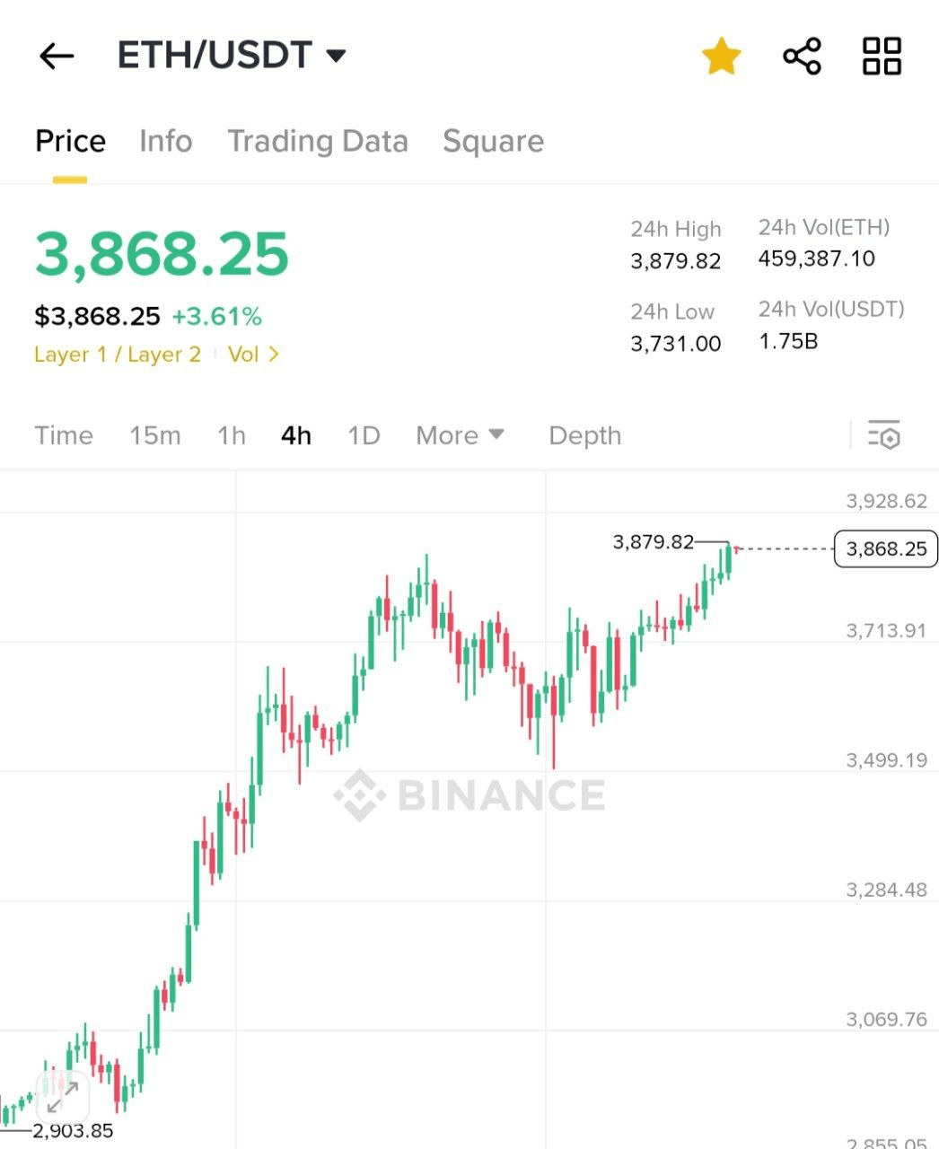
Task: Select the 1h timeframe
Action: coord(231,435)
